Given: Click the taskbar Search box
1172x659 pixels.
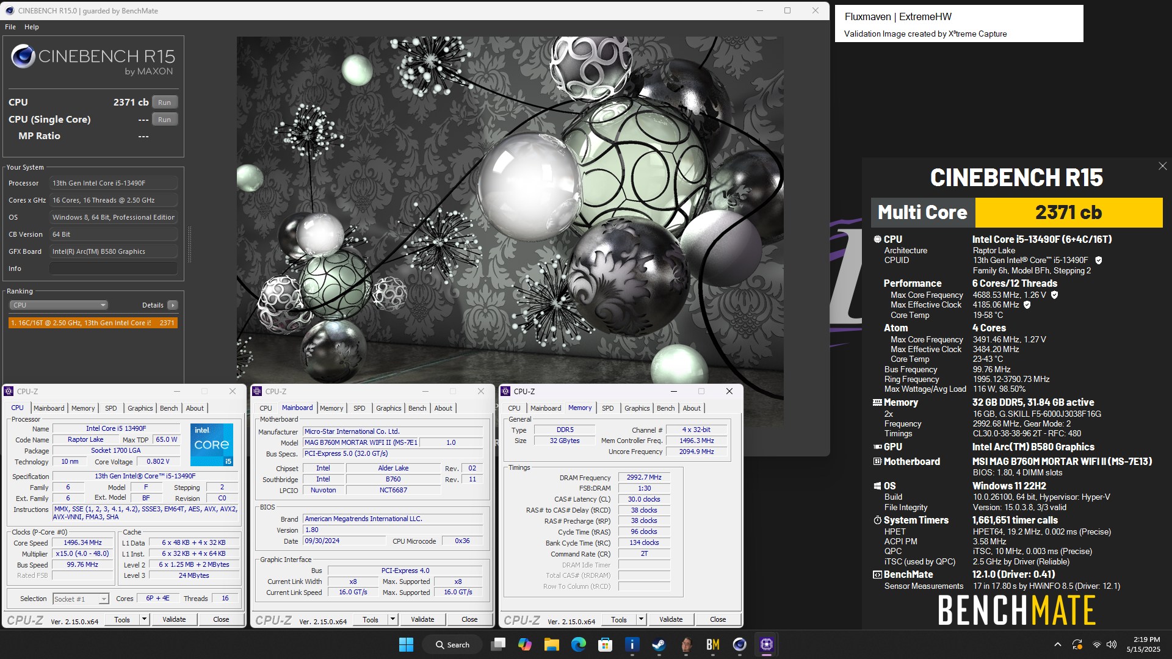Looking at the screenshot, I should pyautogui.click(x=454, y=644).
